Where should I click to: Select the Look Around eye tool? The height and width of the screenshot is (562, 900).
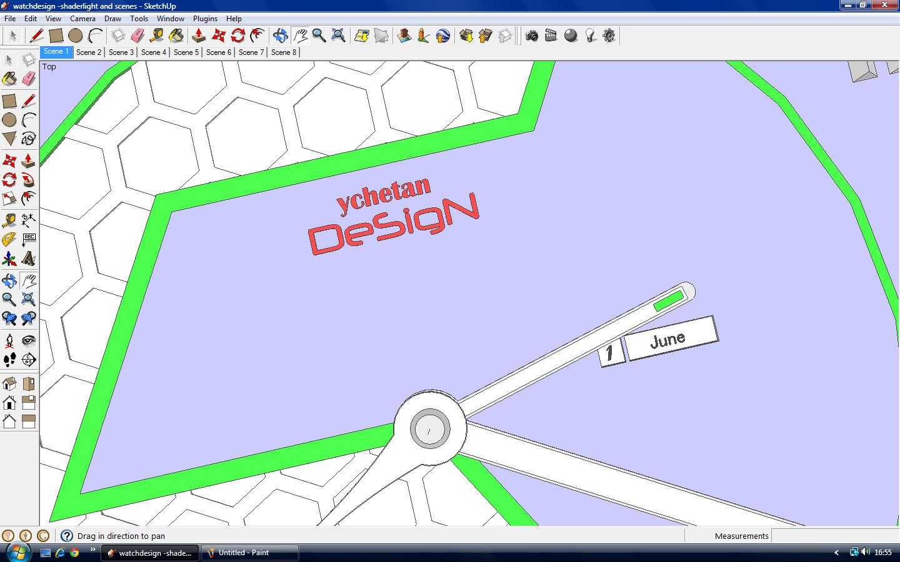pyautogui.click(x=28, y=341)
